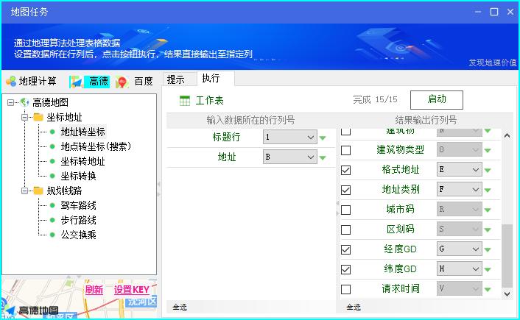
Task: Click the 高德地图 map preview thumbnail
Action: pyautogui.click(x=79, y=299)
